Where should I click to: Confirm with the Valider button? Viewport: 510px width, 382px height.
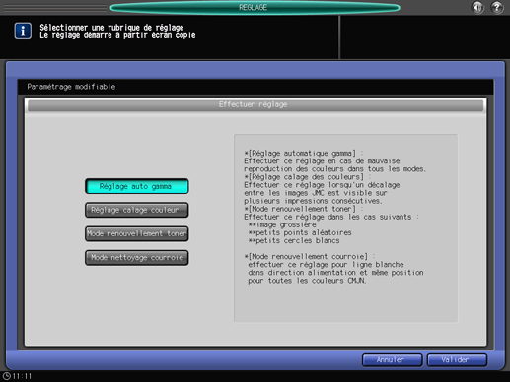(x=457, y=360)
